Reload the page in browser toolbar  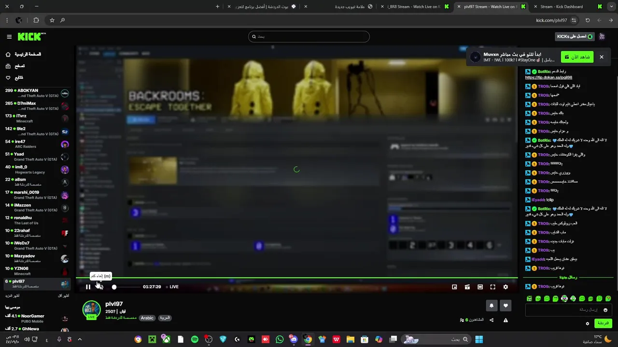tap(588, 20)
